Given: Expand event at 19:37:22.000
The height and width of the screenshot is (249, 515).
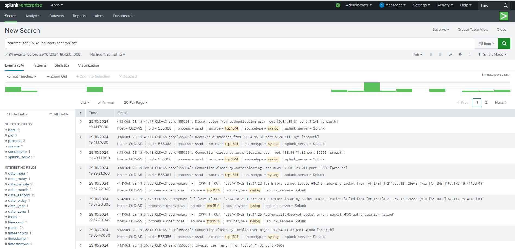Looking at the screenshot, I should click(81, 184).
